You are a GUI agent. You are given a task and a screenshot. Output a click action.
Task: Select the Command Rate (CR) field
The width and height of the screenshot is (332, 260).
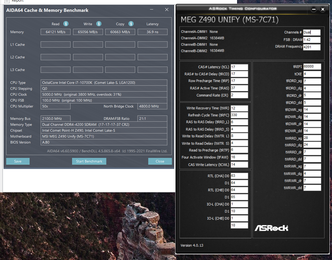(239, 95)
